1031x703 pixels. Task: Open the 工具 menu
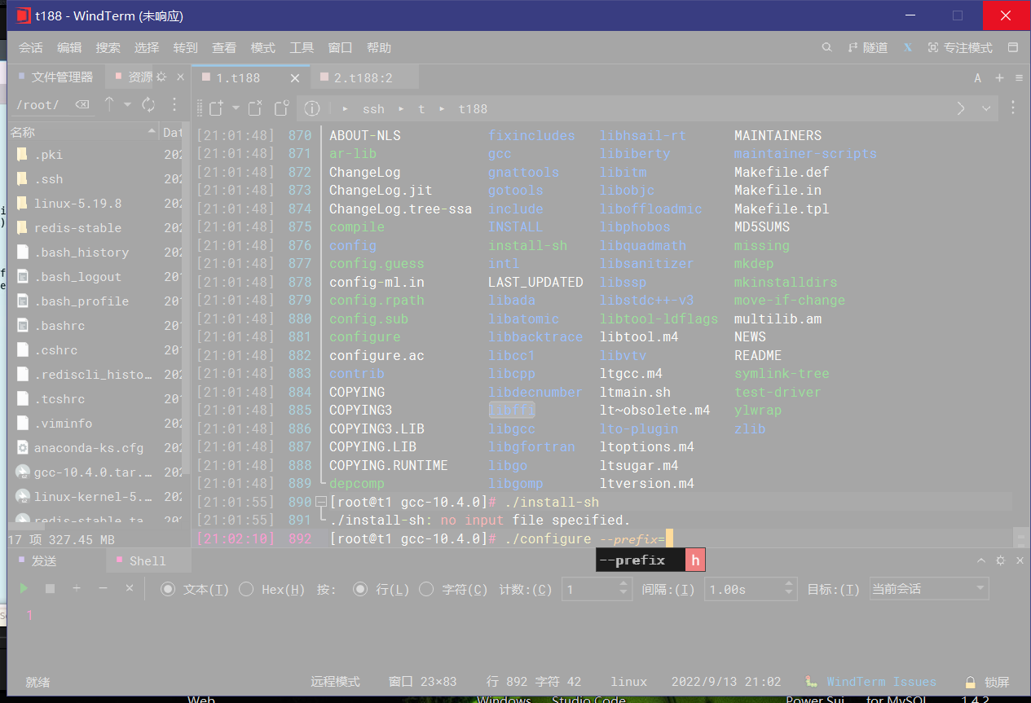pos(302,48)
